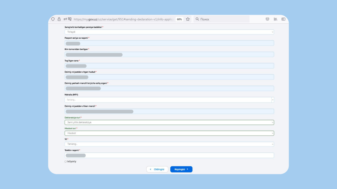Reset the 60% zoom level badge
The width and height of the screenshot is (337, 189).
(x=179, y=19)
